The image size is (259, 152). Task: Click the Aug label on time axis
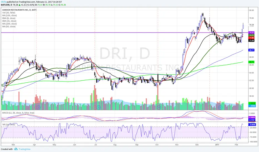(x=115, y=145)
